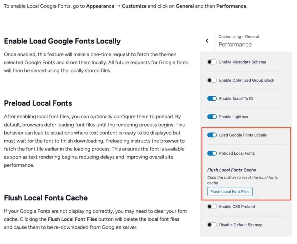Viewport: 297px width, 244px height.
Task: Toggle the Disable Default Sitemap switch
Action: pyautogui.click(x=212, y=225)
